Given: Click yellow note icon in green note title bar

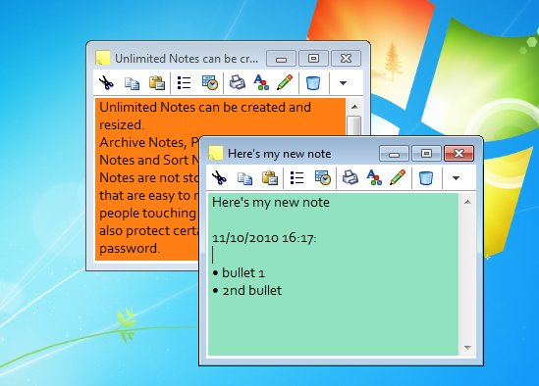Looking at the screenshot, I should (x=216, y=153).
